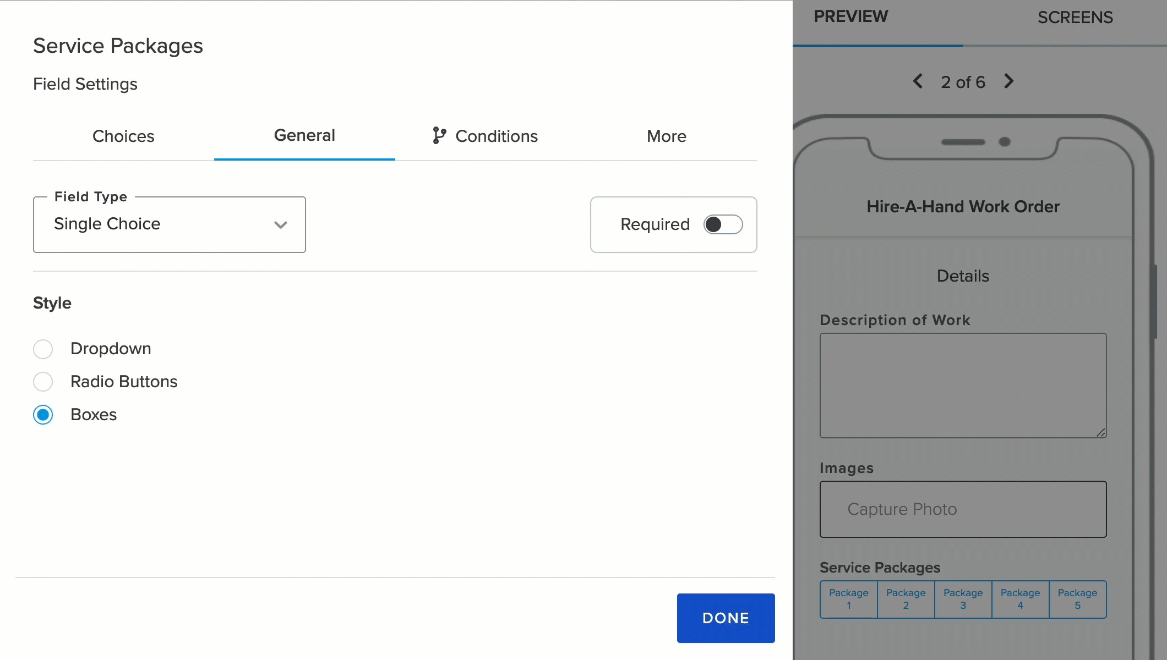Advance to the next preview screen arrow

pos(1008,81)
